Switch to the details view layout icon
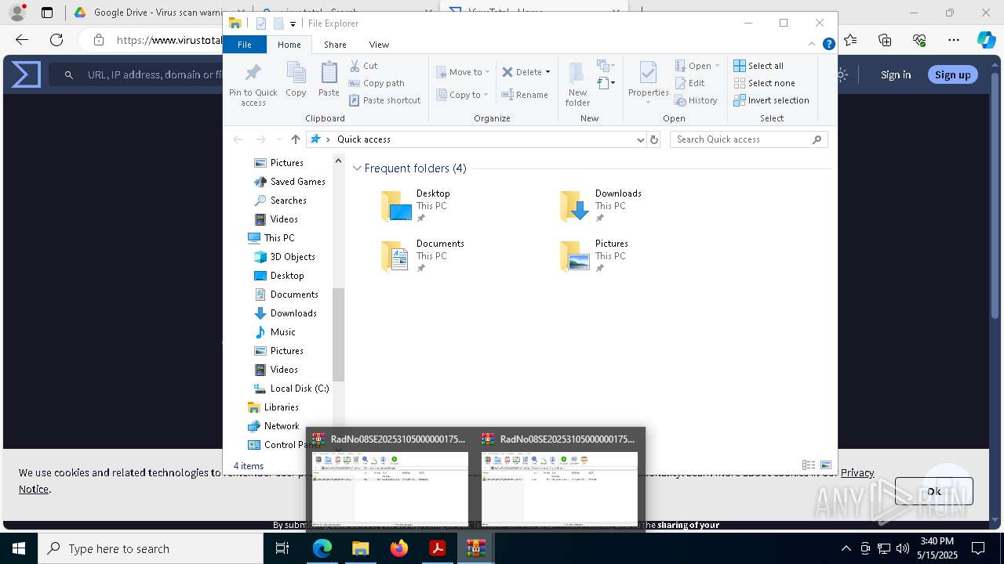The height and width of the screenshot is (564, 1004). pyautogui.click(x=809, y=465)
